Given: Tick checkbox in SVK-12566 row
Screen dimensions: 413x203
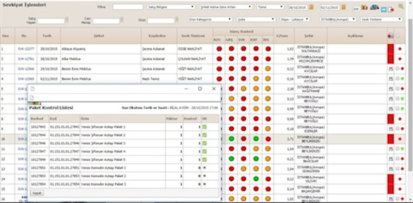Looking at the screenshot, I should 398,69.
